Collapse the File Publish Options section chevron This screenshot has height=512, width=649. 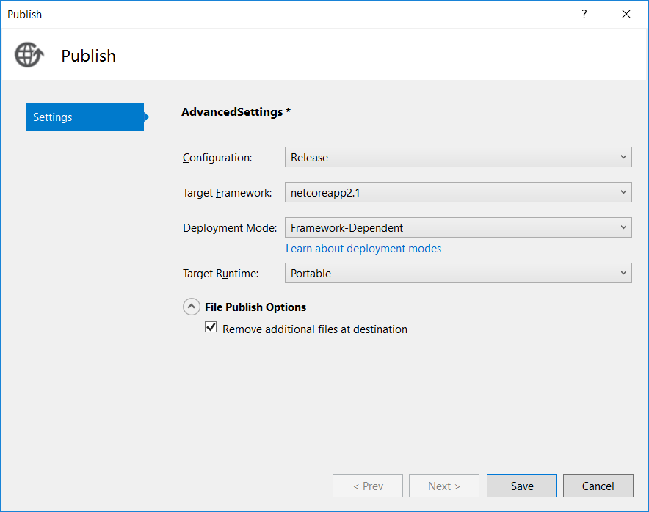click(x=191, y=306)
